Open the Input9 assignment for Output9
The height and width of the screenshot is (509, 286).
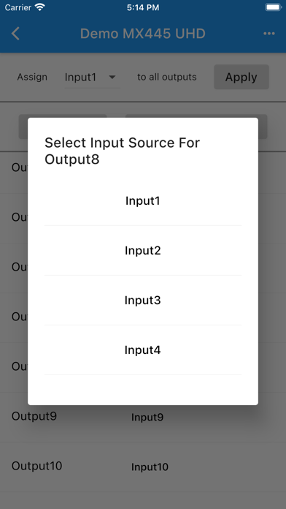pos(147,418)
